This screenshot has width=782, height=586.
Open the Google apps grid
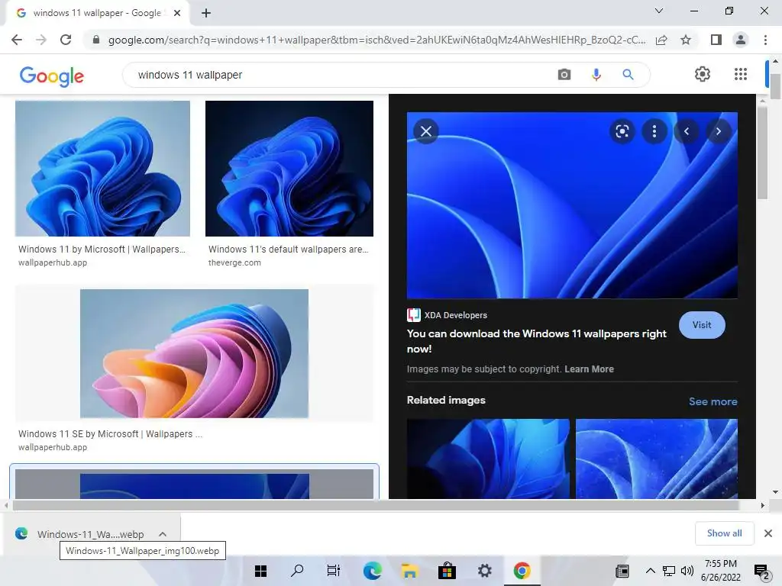coord(741,74)
